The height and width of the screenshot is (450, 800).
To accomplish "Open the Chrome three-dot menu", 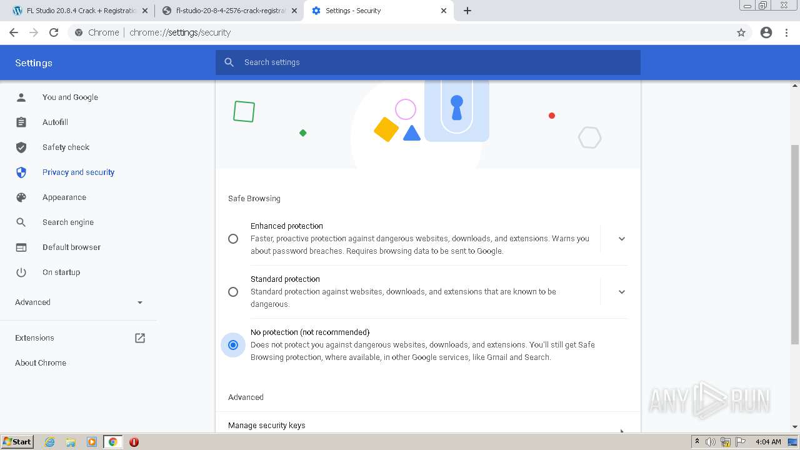I will click(x=787, y=32).
